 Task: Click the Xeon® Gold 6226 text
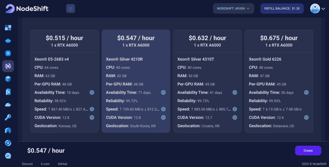(265, 59)
